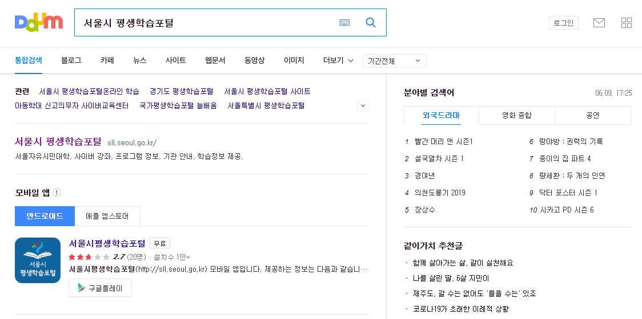The image size is (642, 319).
Task: Select the 통합검색 tab
Action: (28, 60)
